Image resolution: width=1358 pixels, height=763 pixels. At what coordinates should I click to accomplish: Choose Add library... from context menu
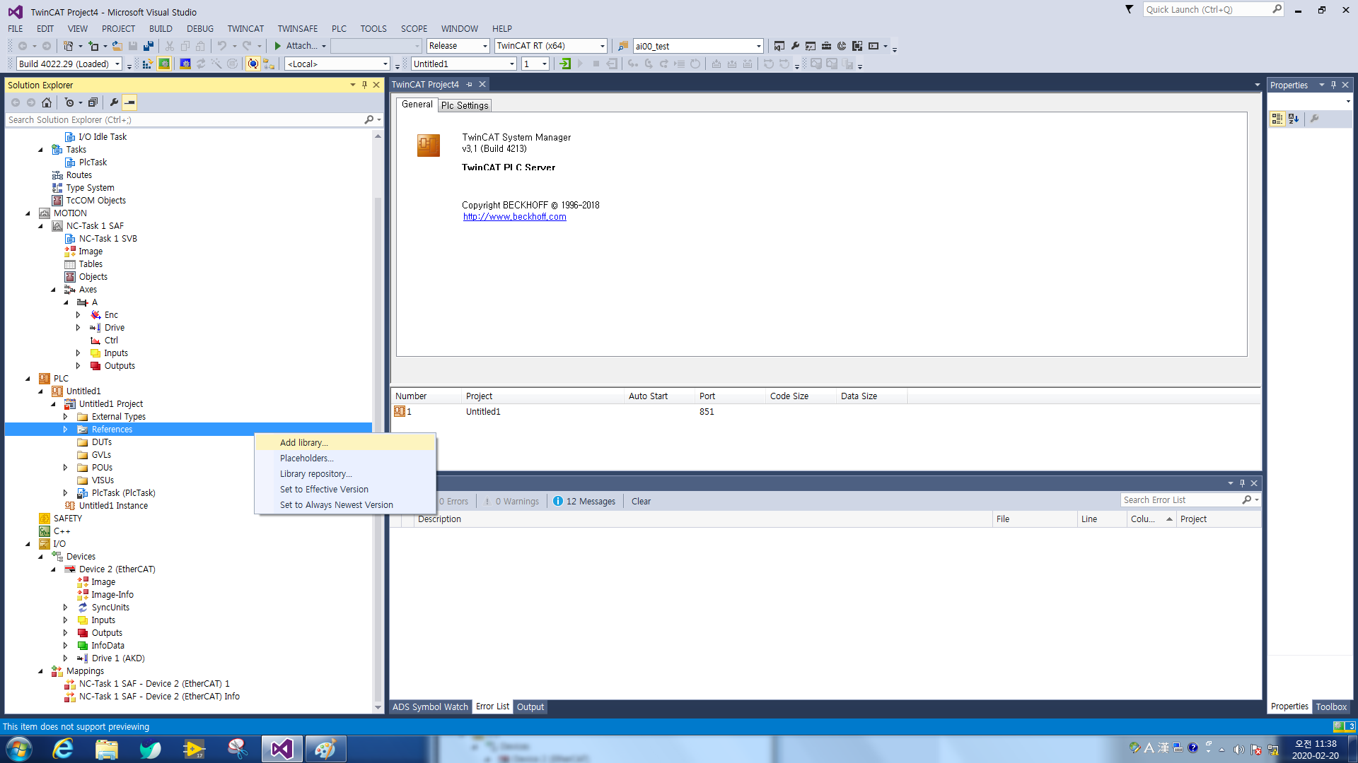tap(345, 443)
